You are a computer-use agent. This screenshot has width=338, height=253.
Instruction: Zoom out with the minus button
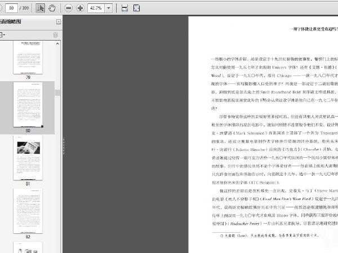pos(68,8)
